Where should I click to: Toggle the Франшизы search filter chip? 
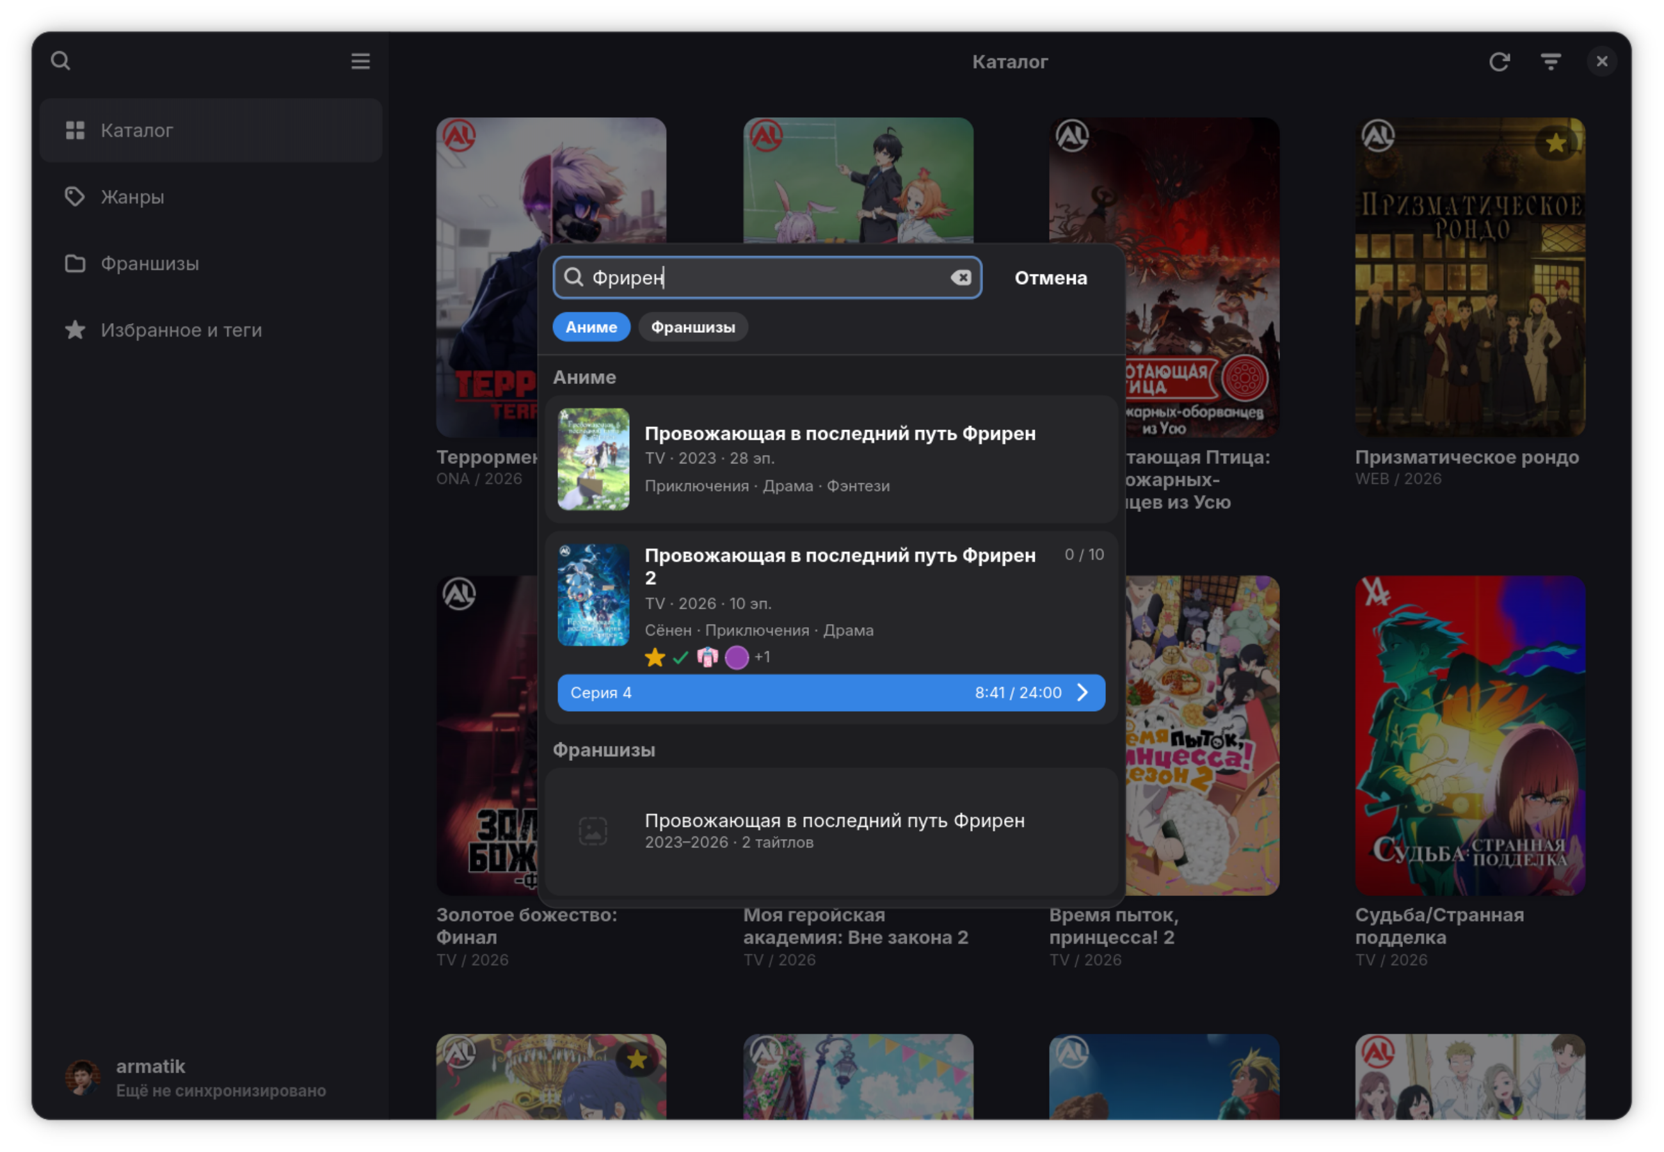pyautogui.click(x=692, y=327)
